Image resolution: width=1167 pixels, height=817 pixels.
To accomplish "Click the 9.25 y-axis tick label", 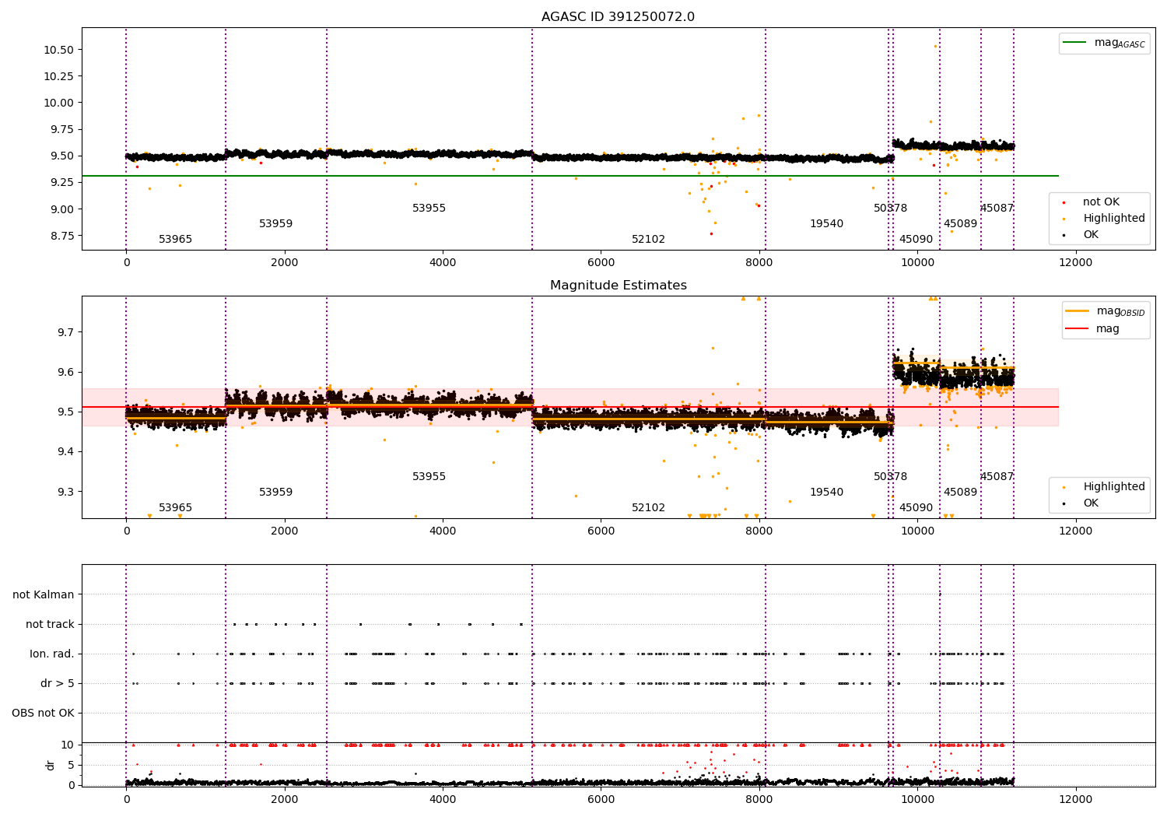I will [61, 182].
